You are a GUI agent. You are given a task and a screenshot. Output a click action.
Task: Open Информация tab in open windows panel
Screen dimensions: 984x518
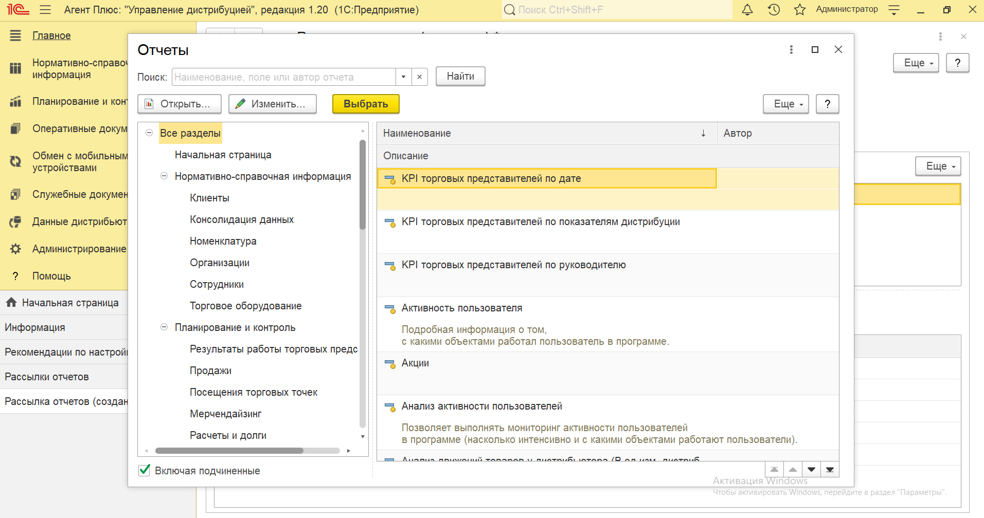[64, 327]
